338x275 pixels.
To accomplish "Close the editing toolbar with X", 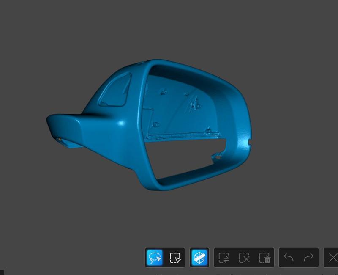I will coord(333,258).
